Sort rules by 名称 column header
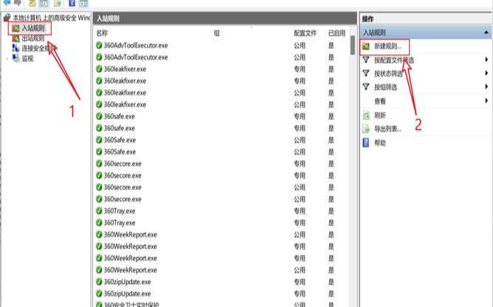 (x=102, y=33)
